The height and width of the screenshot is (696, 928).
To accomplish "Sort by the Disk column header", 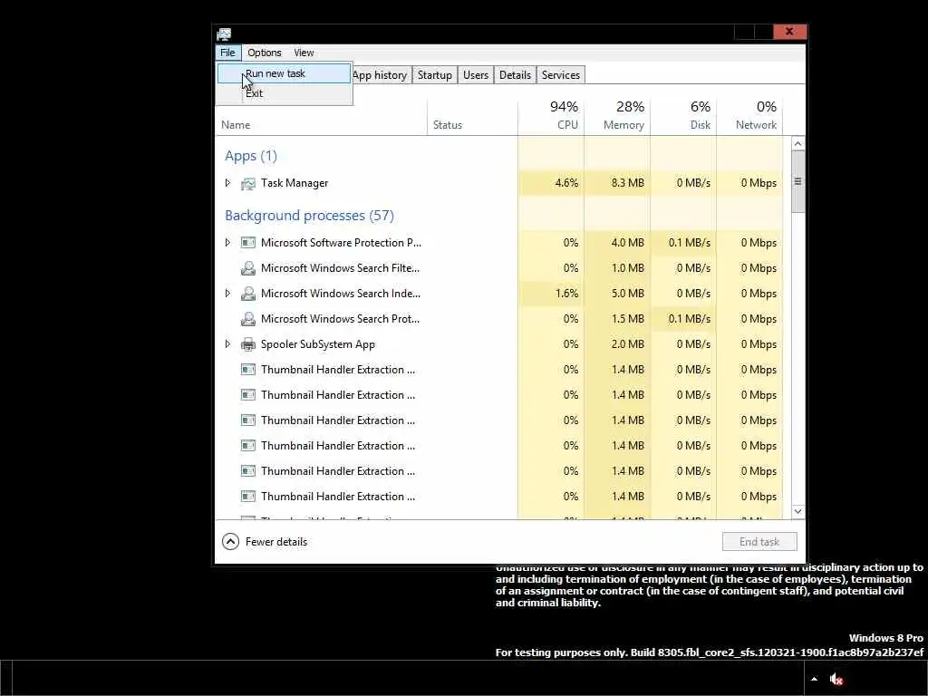I will click(x=683, y=118).
